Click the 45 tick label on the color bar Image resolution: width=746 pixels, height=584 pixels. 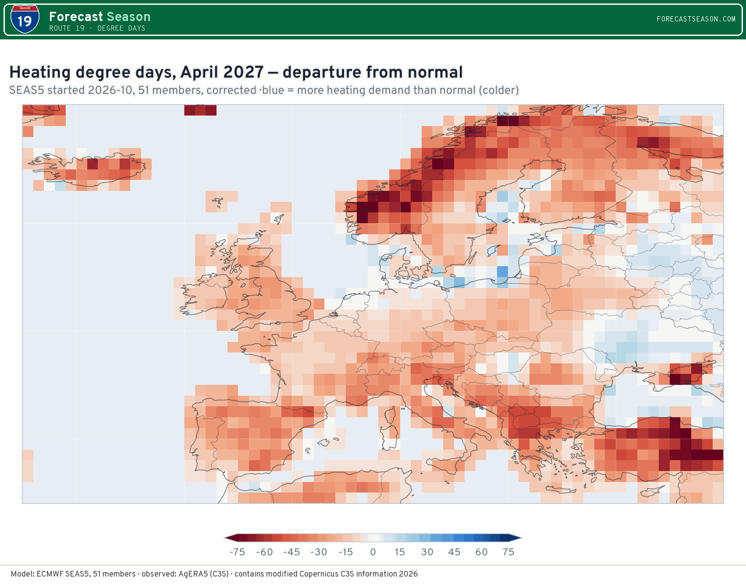click(x=455, y=552)
